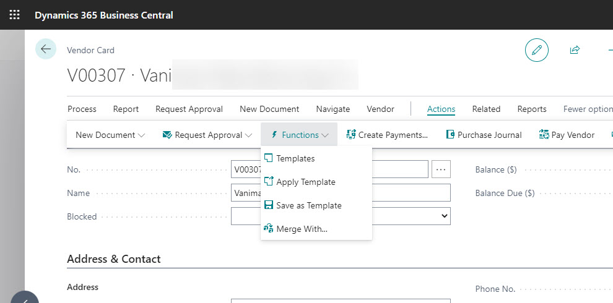Viewport: 613px width, 303px height.
Task: Click the pencil edit icon
Action: [x=537, y=50]
